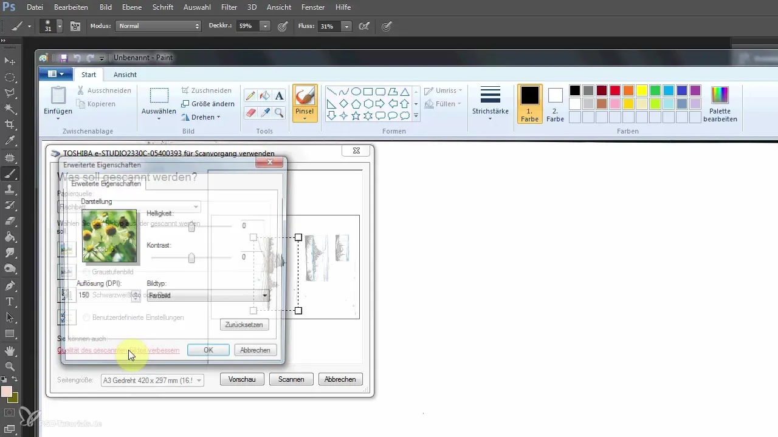The width and height of the screenshot is (778, 437).
Task: Choose the five-point star shape in Formen
Action: coord(356,115)
